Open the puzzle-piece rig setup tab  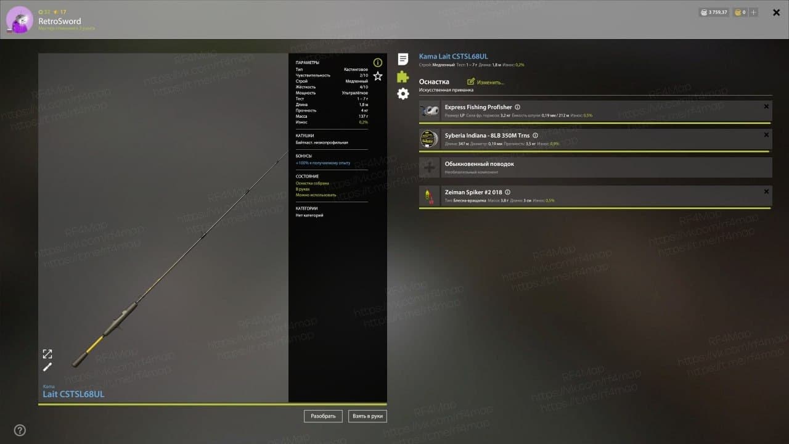pos(403,76)
